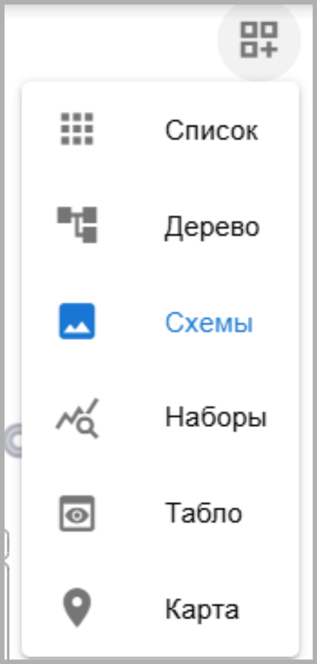Viewport: 317px width, 664px height.
Task: Click the Карта location pin icon
Action: pyautogui.click(x=77, y=608)
